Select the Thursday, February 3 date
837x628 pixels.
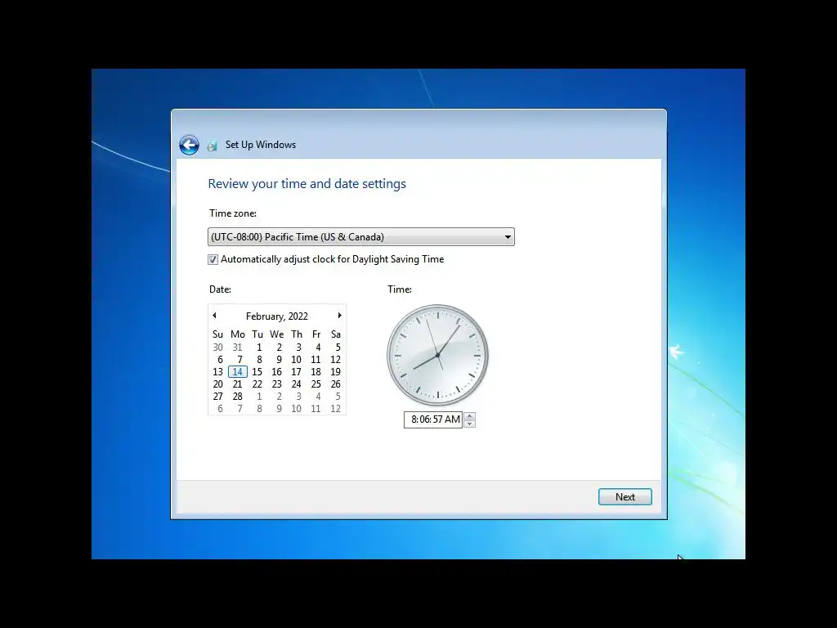pos(298,347)
